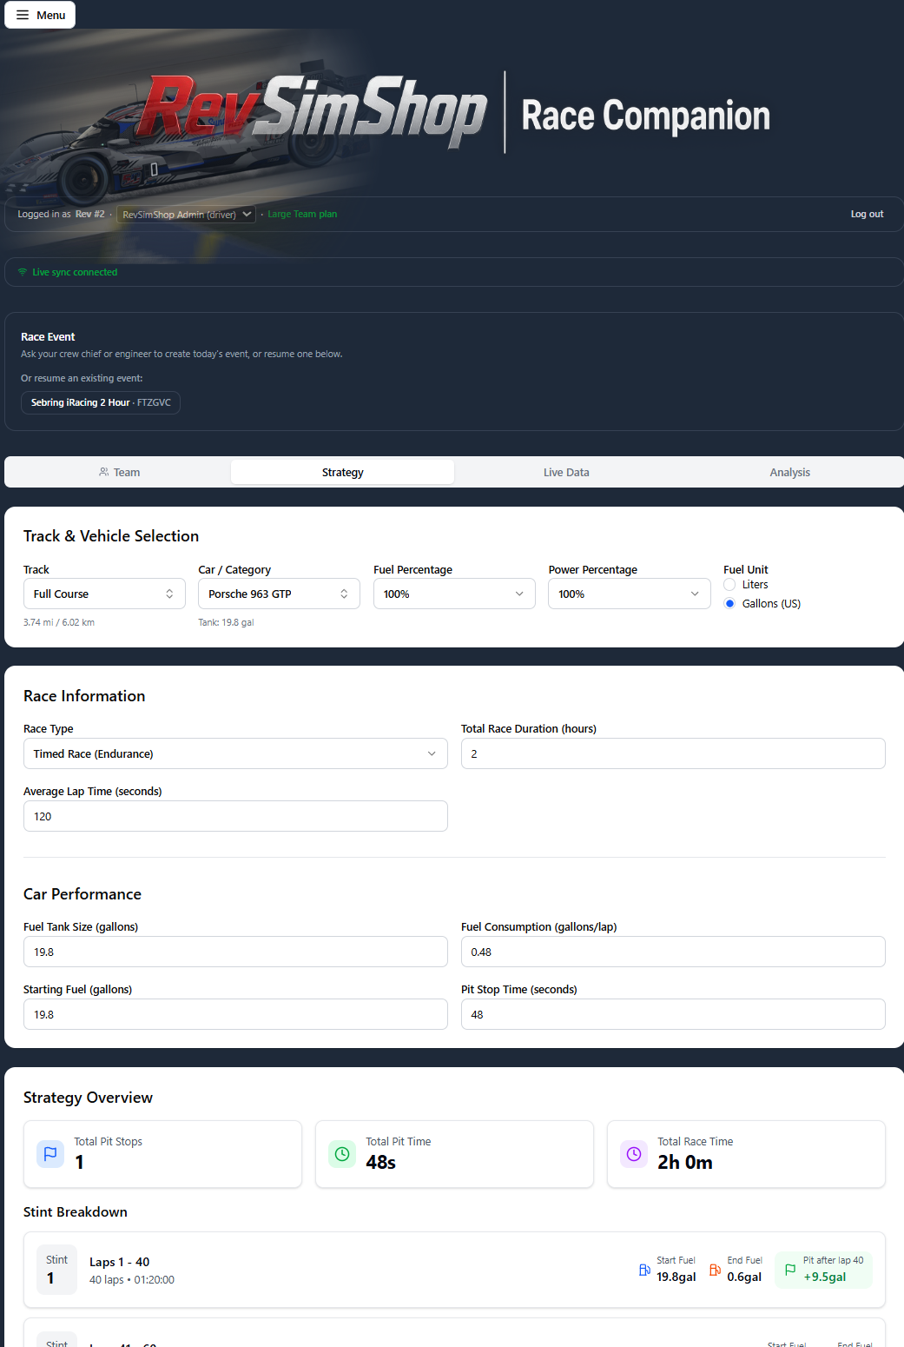Click the Fuel Consumption field
Viewport: 904px width, 1347px height.
(x=673, y=952)
